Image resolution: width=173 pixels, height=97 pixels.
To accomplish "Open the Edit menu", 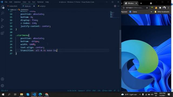I will [x=11, y=2].
